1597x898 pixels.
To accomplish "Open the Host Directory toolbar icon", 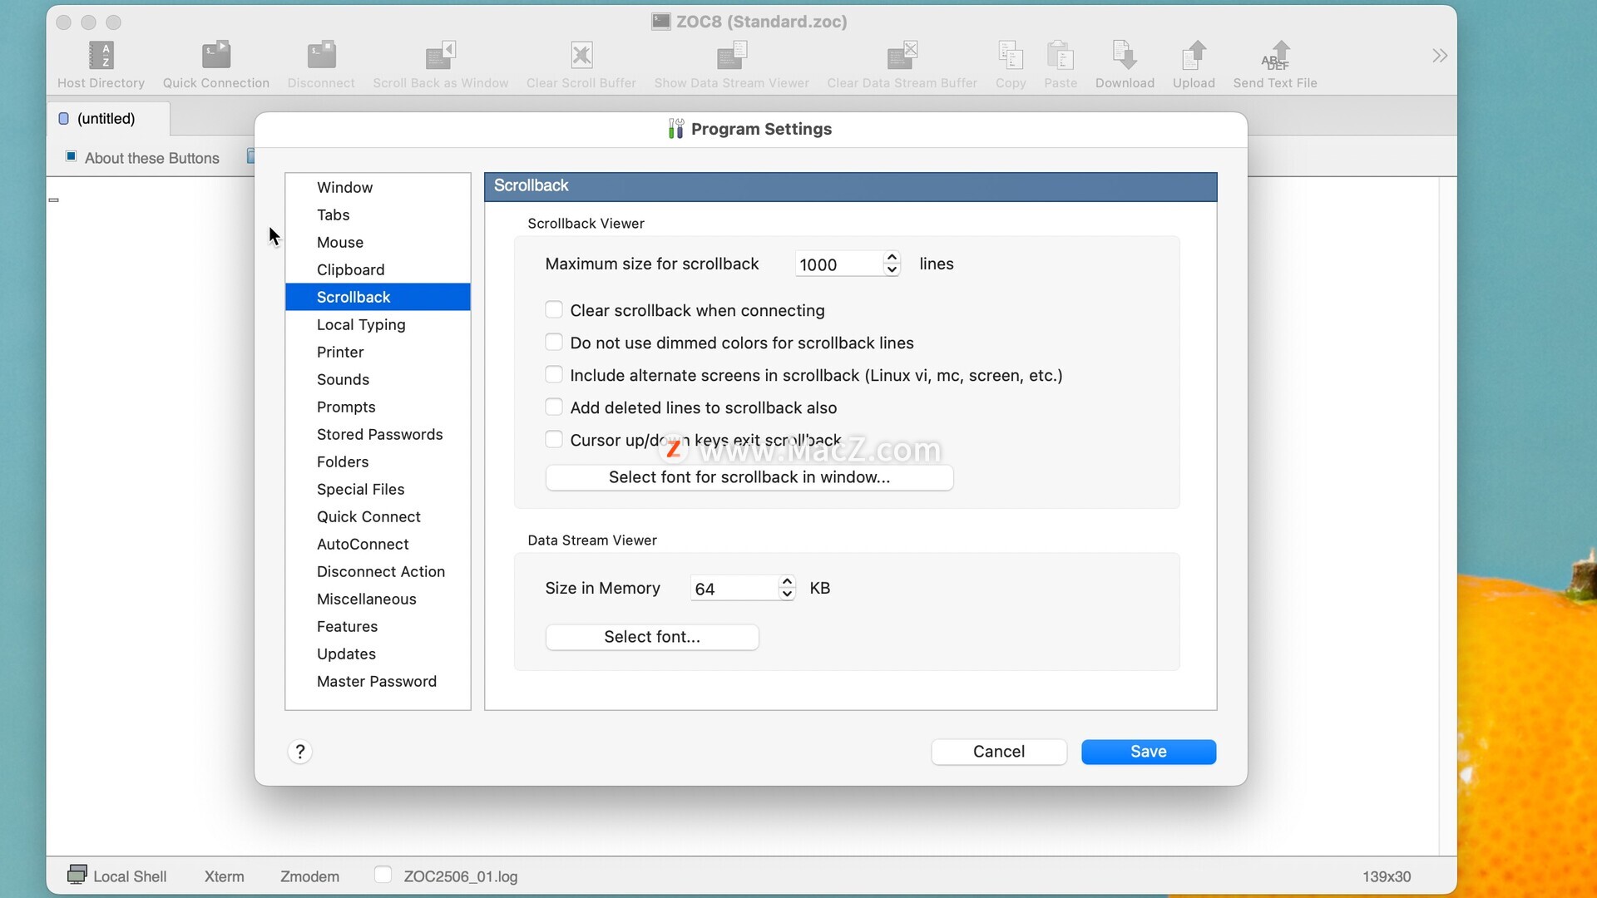I will [x=101, y=56].
